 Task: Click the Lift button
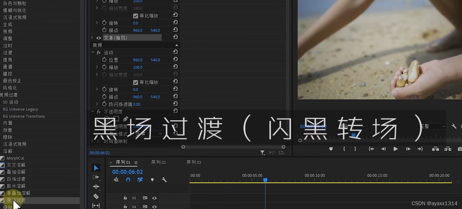click(435, 149)
